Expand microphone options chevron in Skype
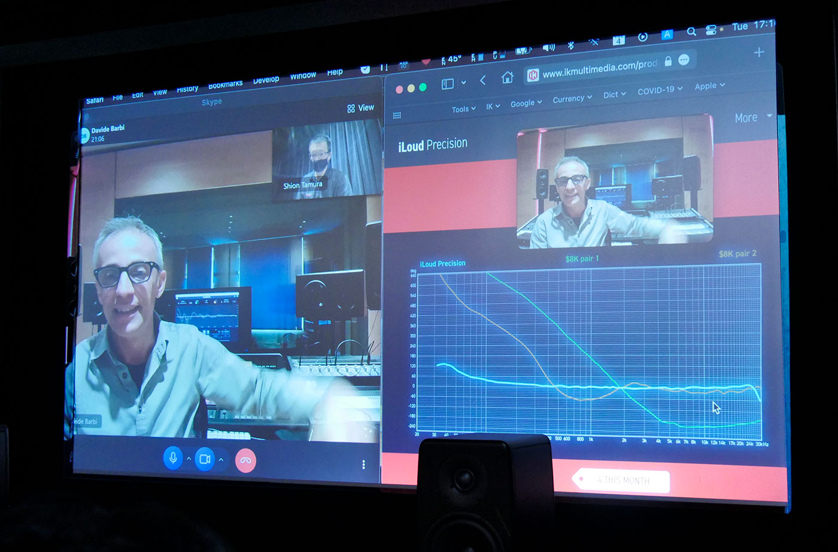The height and width of the screenshot is (552, 838). [x=189, y=459]
